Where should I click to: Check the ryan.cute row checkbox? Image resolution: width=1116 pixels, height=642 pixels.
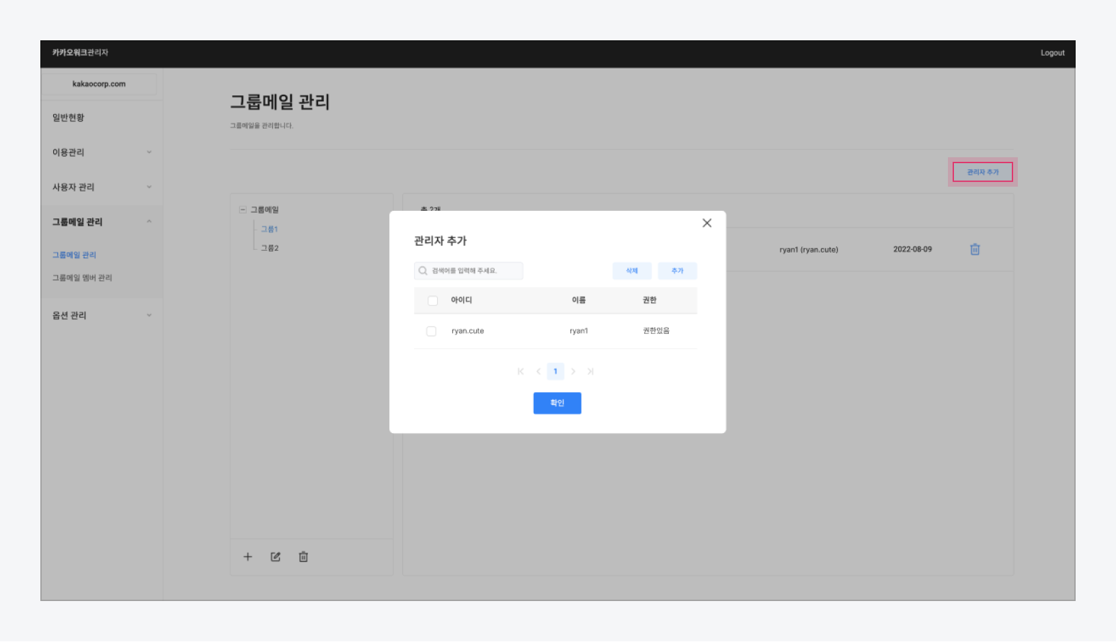point(432,331)
